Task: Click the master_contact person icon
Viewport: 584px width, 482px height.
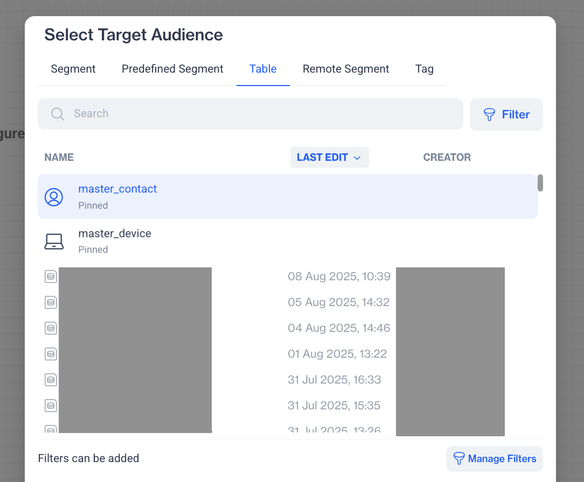Action: tap(54, 197)
